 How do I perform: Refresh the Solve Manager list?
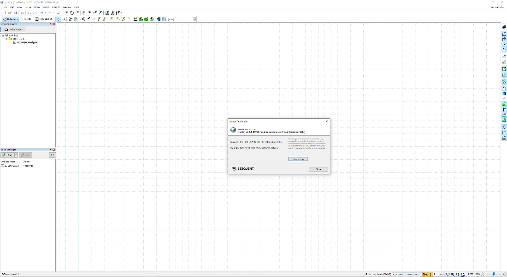pyautogui.click(x=52, y=155)
